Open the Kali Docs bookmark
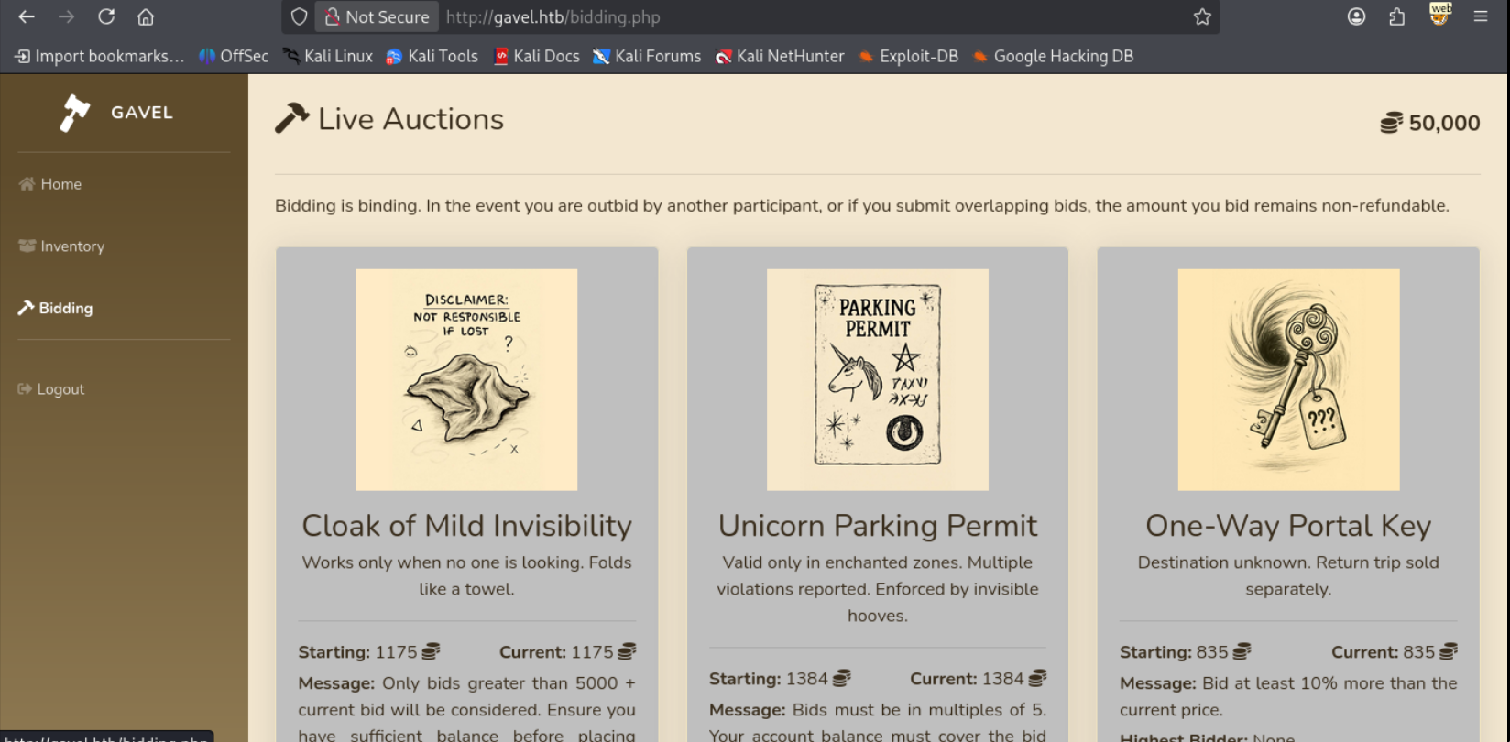This screenshot has width=1510, height=742. pyautogui.click(x=536, y=56)
